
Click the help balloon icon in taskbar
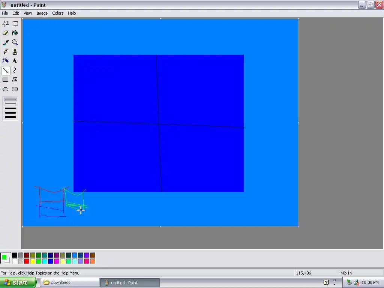coord(326,283)
